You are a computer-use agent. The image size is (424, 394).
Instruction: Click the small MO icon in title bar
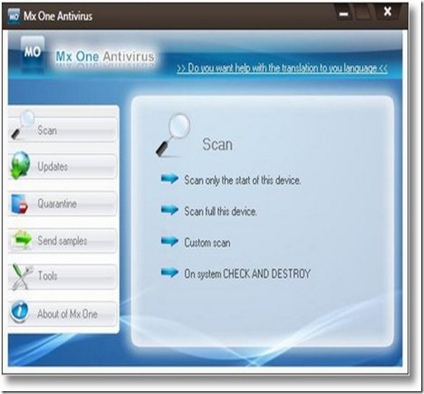[x=14, y=16]
